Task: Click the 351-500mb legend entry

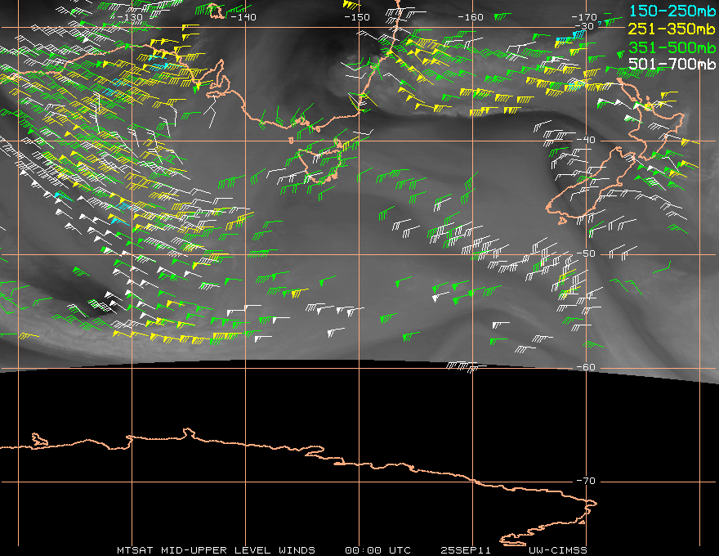Action: click(x=672, y=47)
